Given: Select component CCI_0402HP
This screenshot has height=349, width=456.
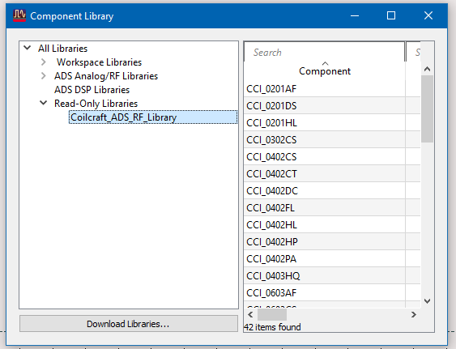Looking at the screenshot, I should coord(325,241).
